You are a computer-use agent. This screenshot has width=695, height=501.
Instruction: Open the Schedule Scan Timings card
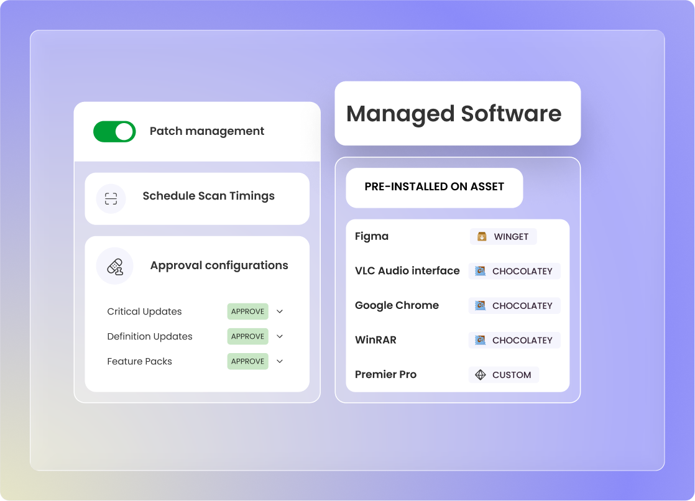pos(208,196)
